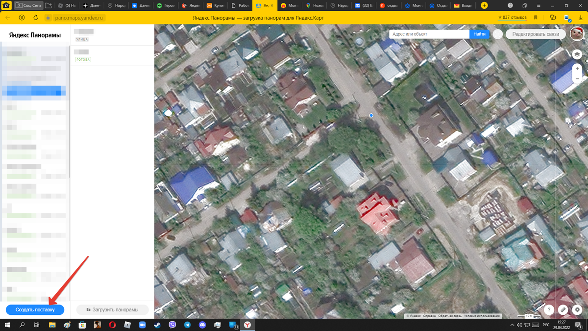Open Редактировать связи mode
Screen dimensions: 588x331
click(536, 34)
